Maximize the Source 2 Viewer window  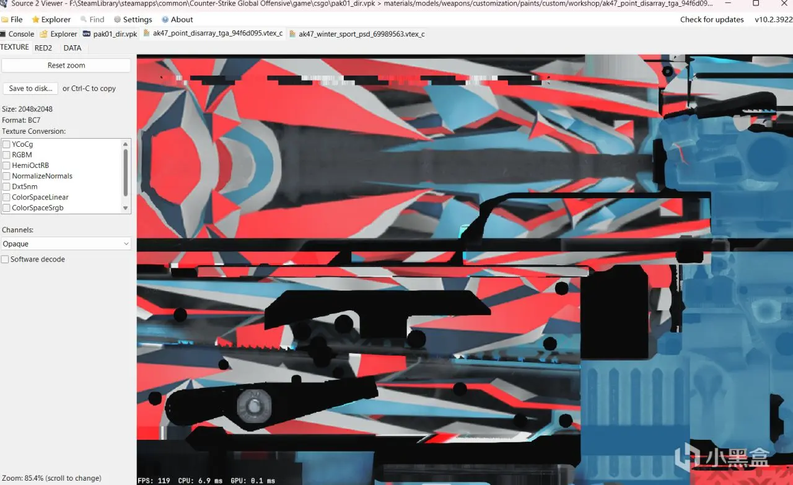[x=756, y=3]
